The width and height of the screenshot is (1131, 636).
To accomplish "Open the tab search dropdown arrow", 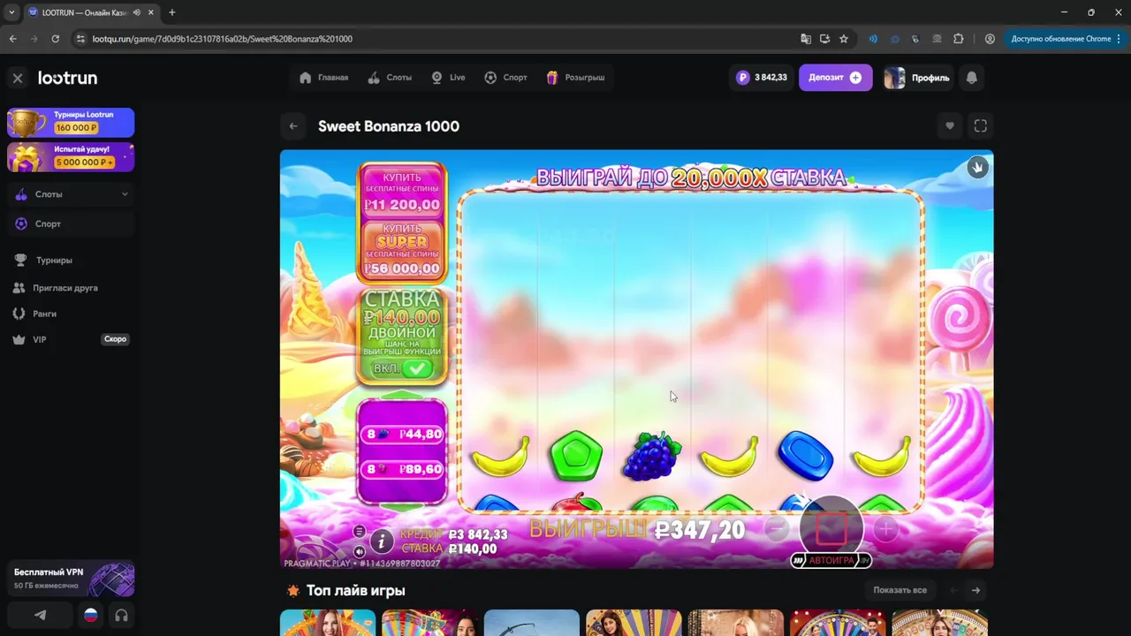I will point(11,12).
